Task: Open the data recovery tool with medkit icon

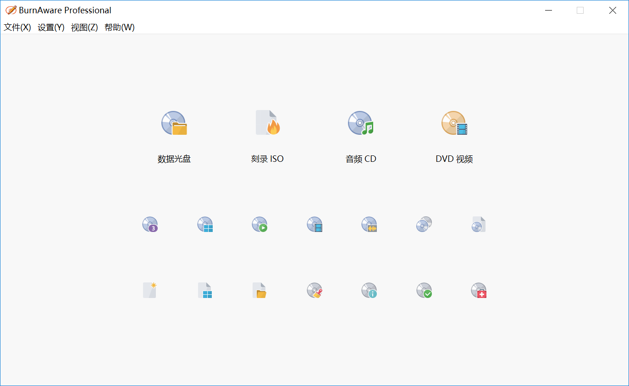Action: point(479,290)
